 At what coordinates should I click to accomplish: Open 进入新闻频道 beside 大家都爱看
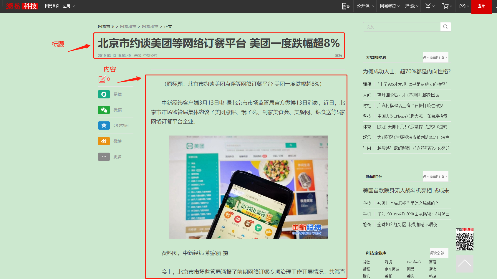pyautogui.click(x=435, y=57)
